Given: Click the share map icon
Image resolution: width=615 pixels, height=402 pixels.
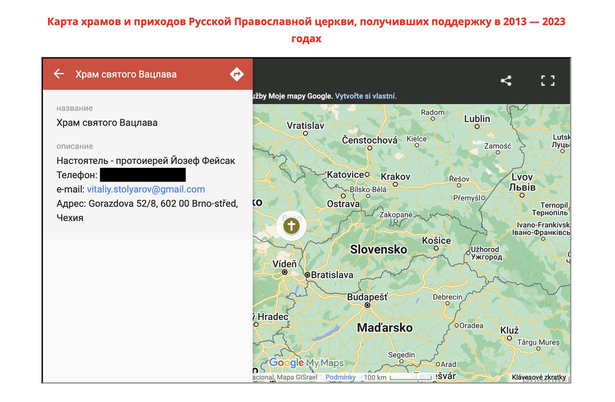Looking at the screenshot, I should pos(506,80).
